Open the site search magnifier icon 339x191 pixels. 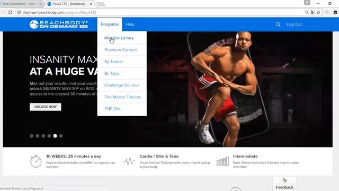pyautogui.click(x=278, y=24)
